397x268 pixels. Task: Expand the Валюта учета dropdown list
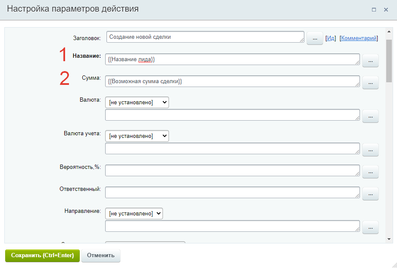pyautogui.click(x=137, y=136)
